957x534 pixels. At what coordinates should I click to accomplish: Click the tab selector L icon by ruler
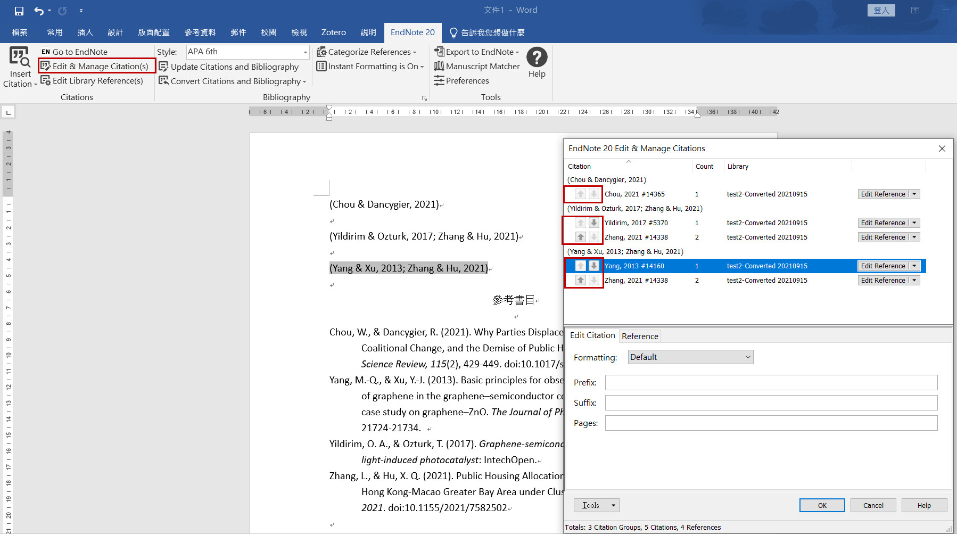pyautogui.click(x=8, y=112)
